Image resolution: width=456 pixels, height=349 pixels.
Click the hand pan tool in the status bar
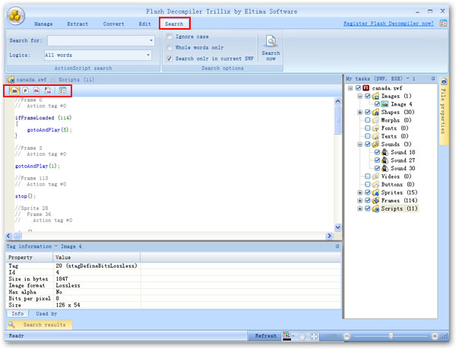[x=302, y=336]
